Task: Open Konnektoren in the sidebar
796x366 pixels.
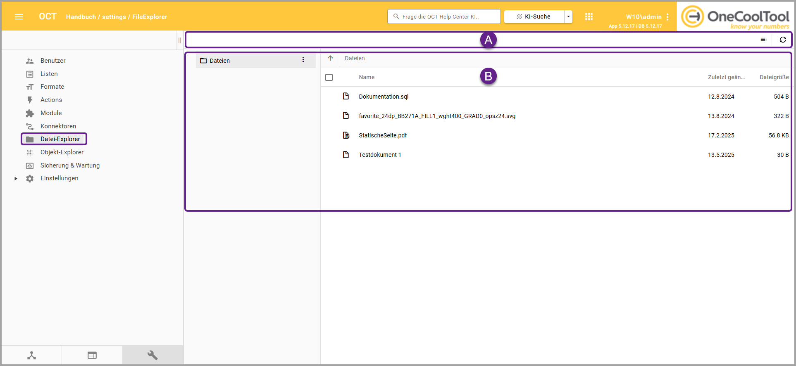Action: point(58,126)
